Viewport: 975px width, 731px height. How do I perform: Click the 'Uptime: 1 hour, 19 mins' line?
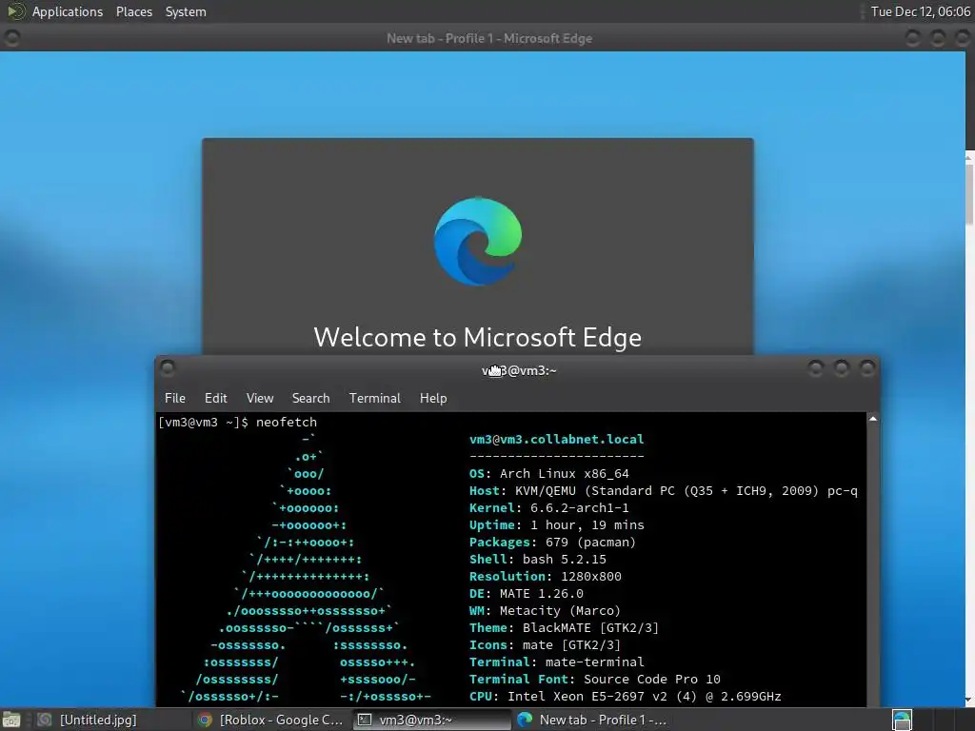pyautogui.click(x=556, y=524)
